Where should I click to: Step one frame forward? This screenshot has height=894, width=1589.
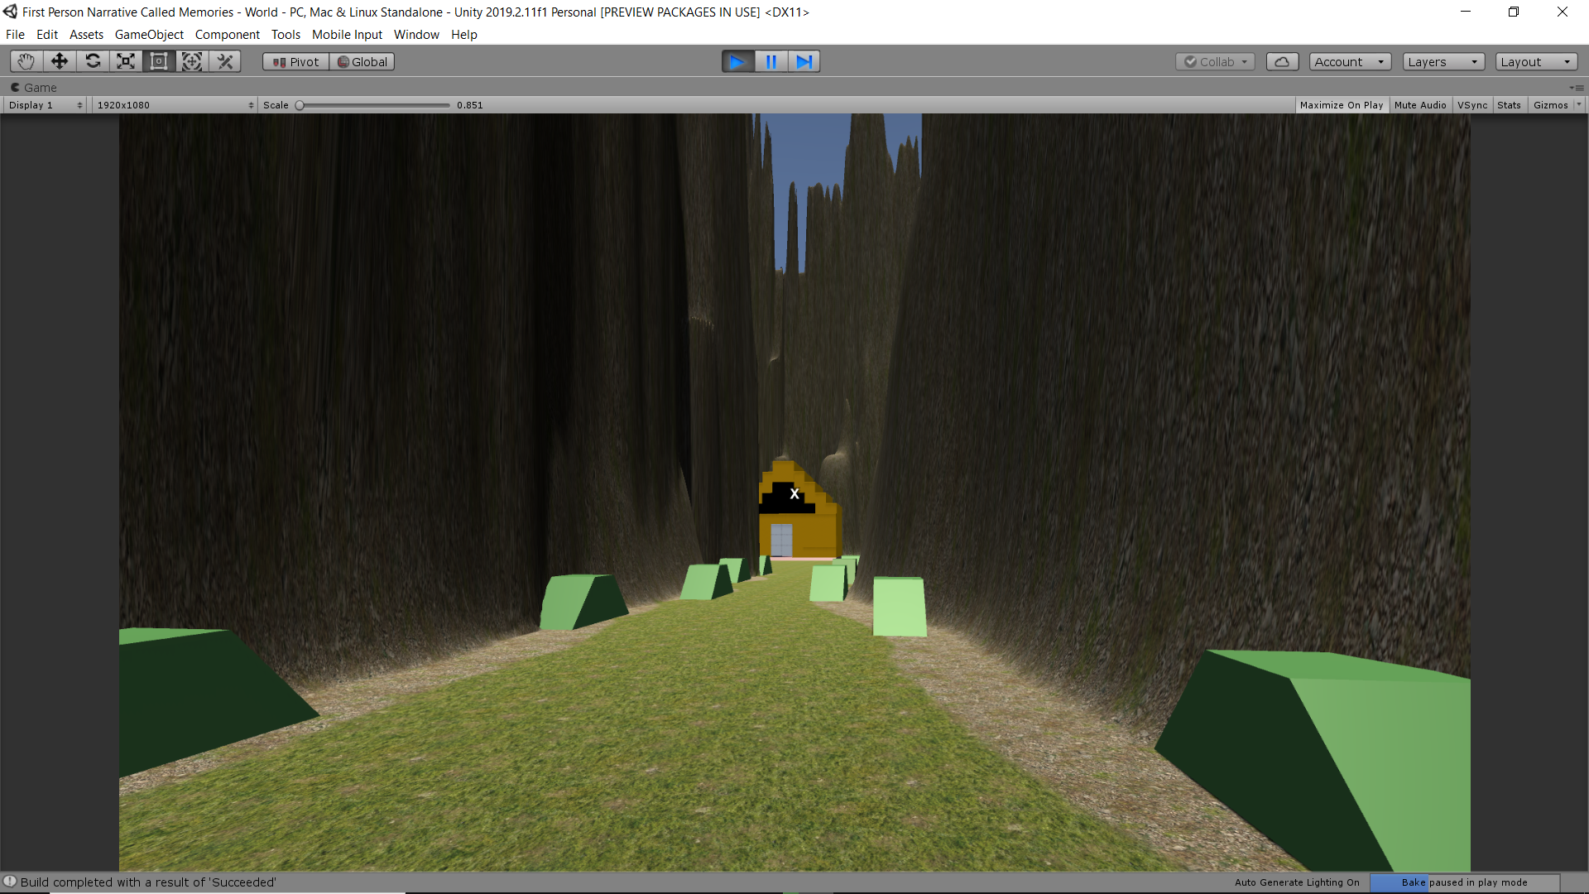pos(804,61)
